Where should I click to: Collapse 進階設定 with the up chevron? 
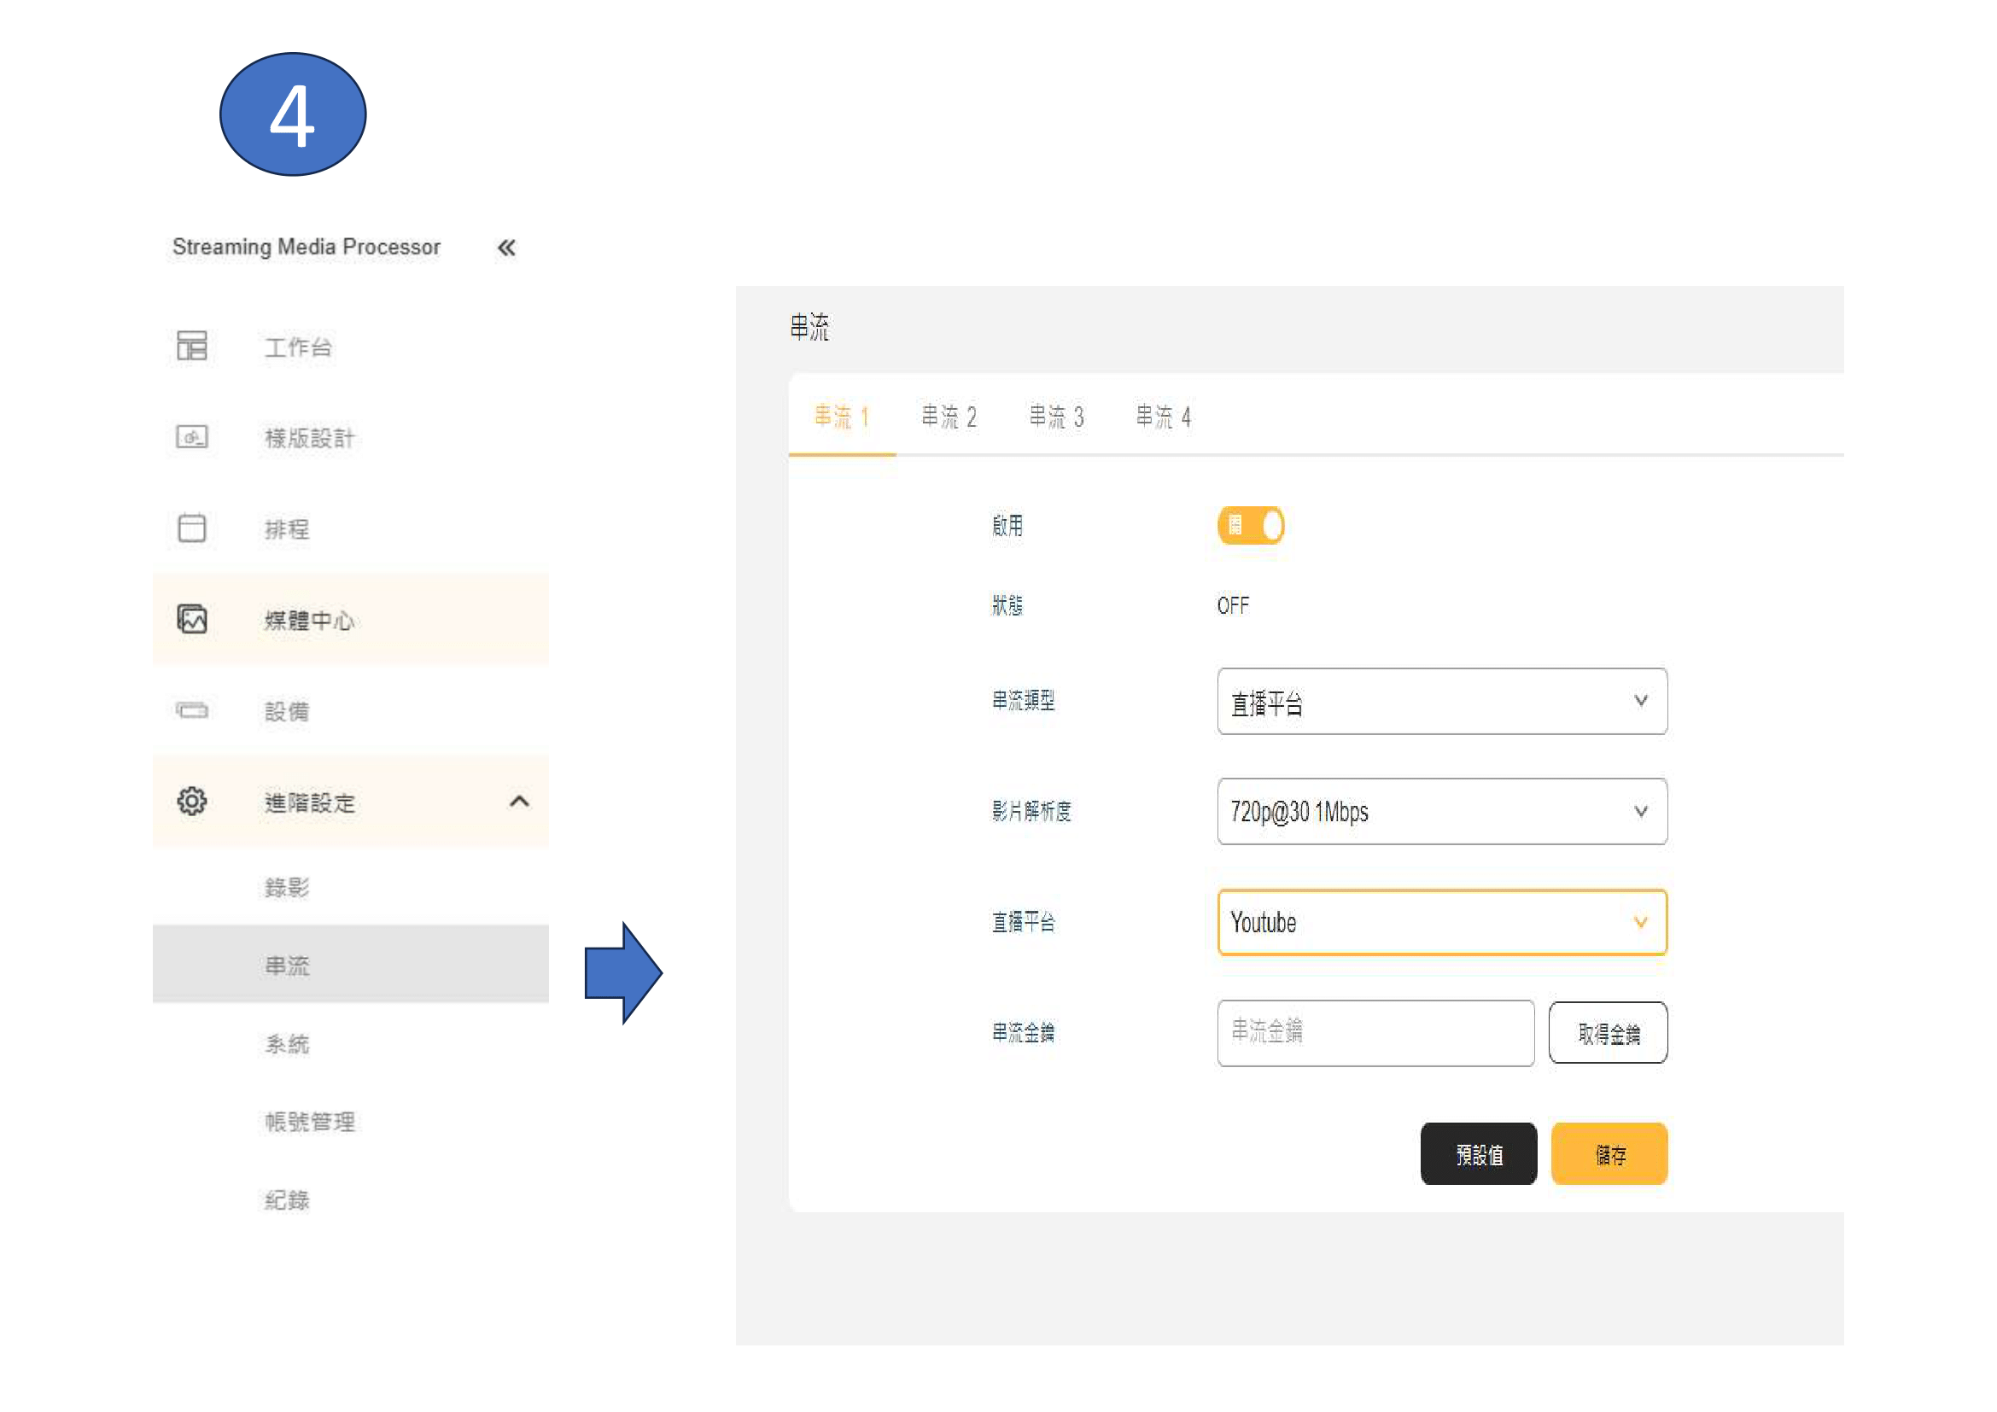click(518, 801)
